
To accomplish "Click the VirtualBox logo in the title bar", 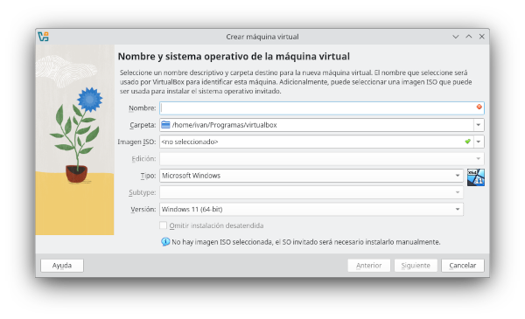I will coord(43,37).
